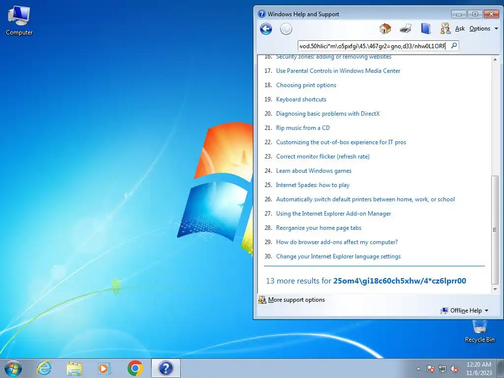The height and width of the screenshot is (378, 504).
Task: Click More support options
Action: click(296, 300)
